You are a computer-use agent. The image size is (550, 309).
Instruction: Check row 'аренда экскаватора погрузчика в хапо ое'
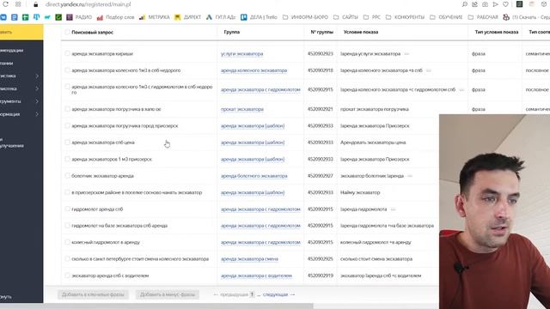[x=67, y=109]
